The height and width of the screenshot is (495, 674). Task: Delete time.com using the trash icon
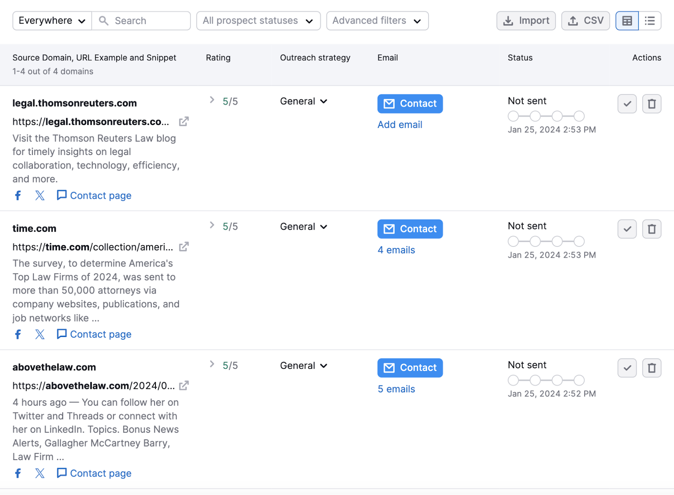click(x=652, y=229)
